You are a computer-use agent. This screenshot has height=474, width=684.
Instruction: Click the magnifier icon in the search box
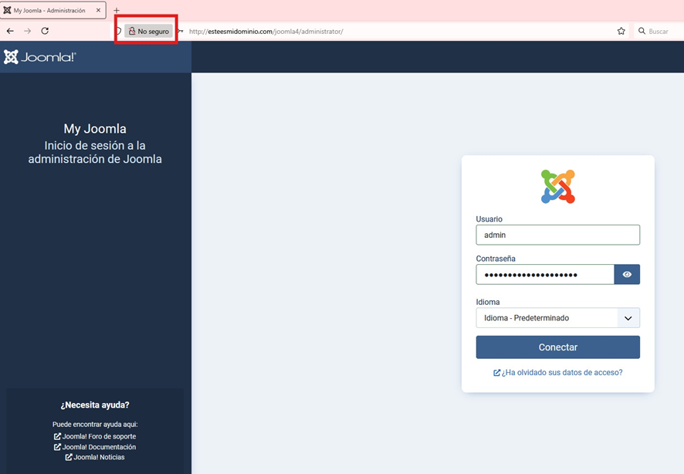point(642,31)
